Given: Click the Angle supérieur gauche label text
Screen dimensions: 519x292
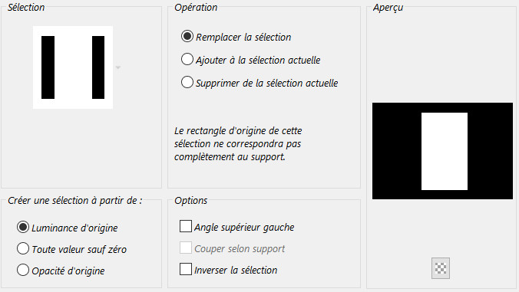Looking at the screenshot, I should click(x=244, y=228).
